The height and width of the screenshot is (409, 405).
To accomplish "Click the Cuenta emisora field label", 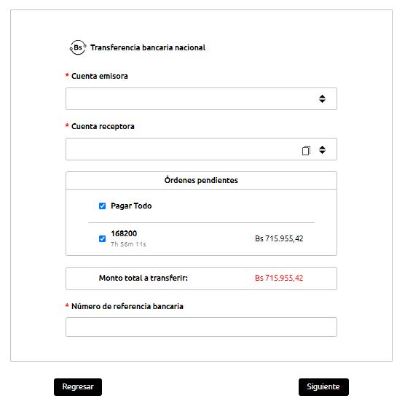I will tap(100, 76).
